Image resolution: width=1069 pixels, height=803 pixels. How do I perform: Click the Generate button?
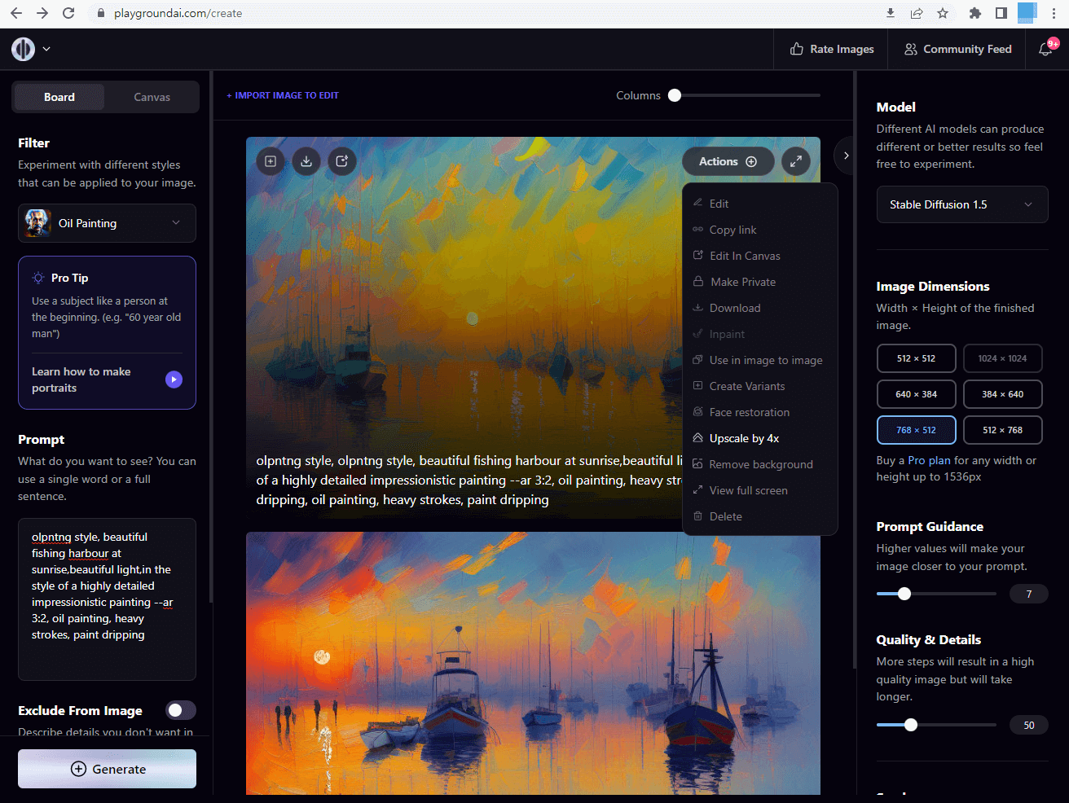107,769
